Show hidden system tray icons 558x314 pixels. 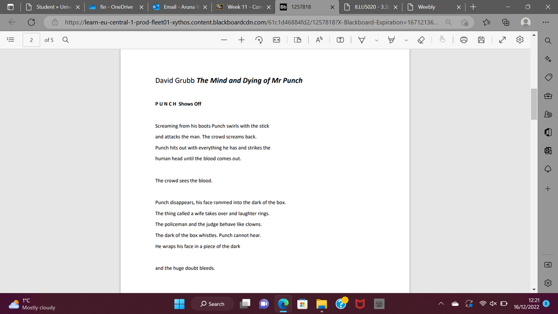pos(441,304)
